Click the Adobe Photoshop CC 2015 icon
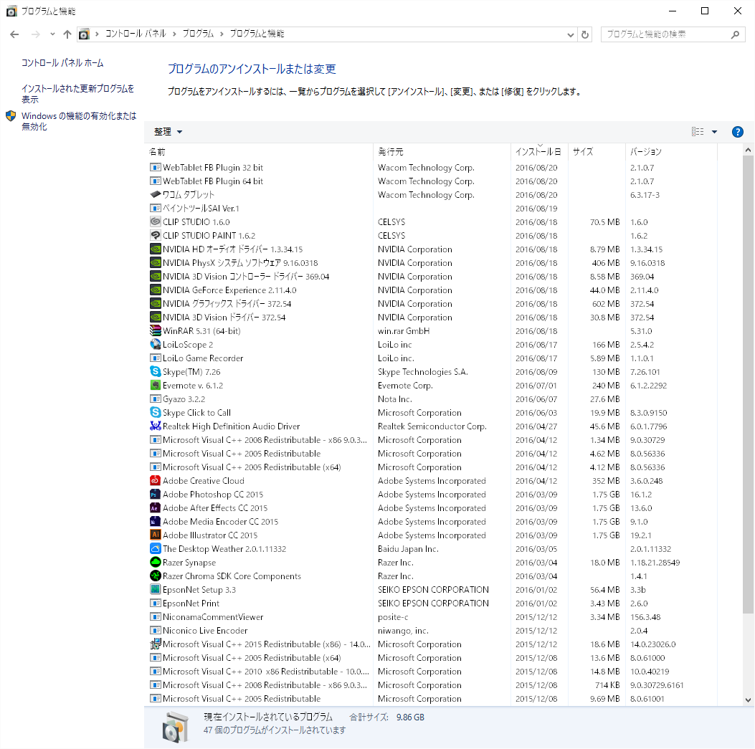Image resolution: width=755 pixels, height=749 pixels. [155, 495]
